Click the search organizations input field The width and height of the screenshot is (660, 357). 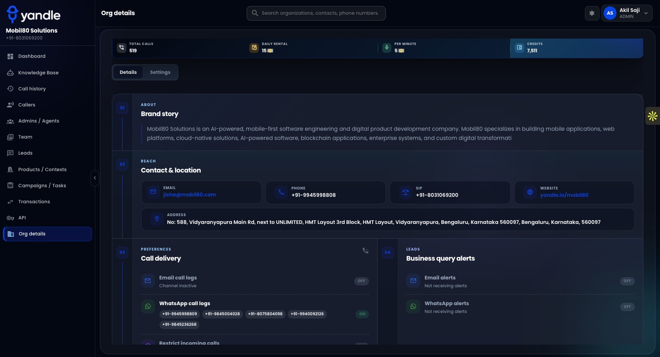point(316,13)
